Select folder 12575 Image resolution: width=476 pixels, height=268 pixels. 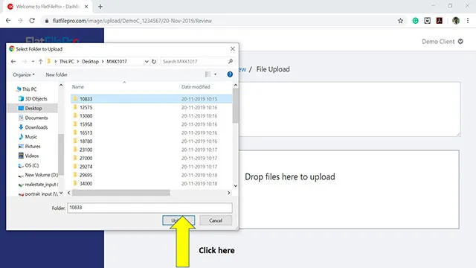tap(151, 107)
